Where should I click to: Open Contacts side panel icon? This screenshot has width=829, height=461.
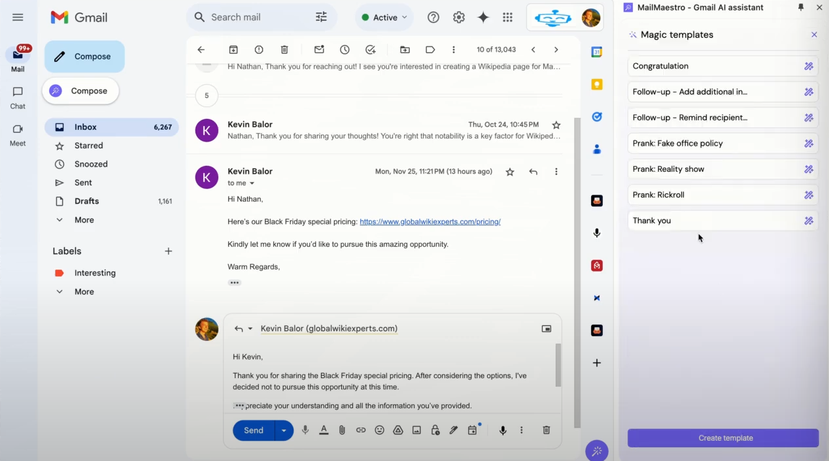click(597, 150)
